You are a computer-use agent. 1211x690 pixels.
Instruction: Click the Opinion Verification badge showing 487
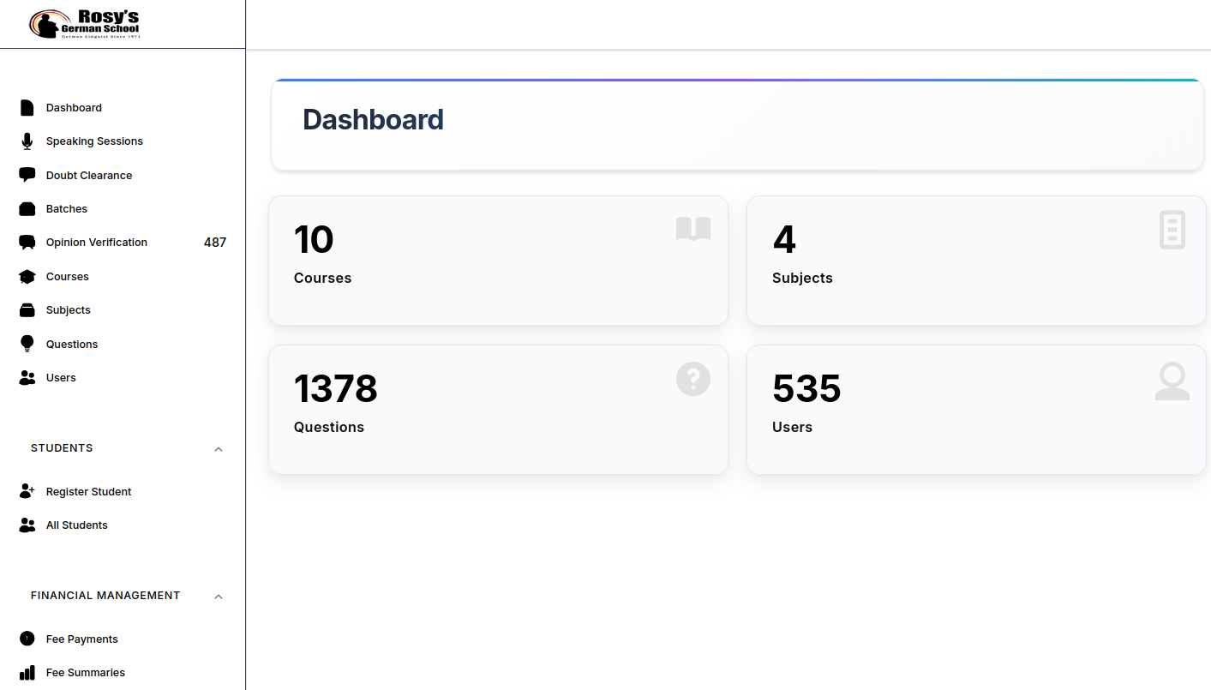click(x=214, y=242)
